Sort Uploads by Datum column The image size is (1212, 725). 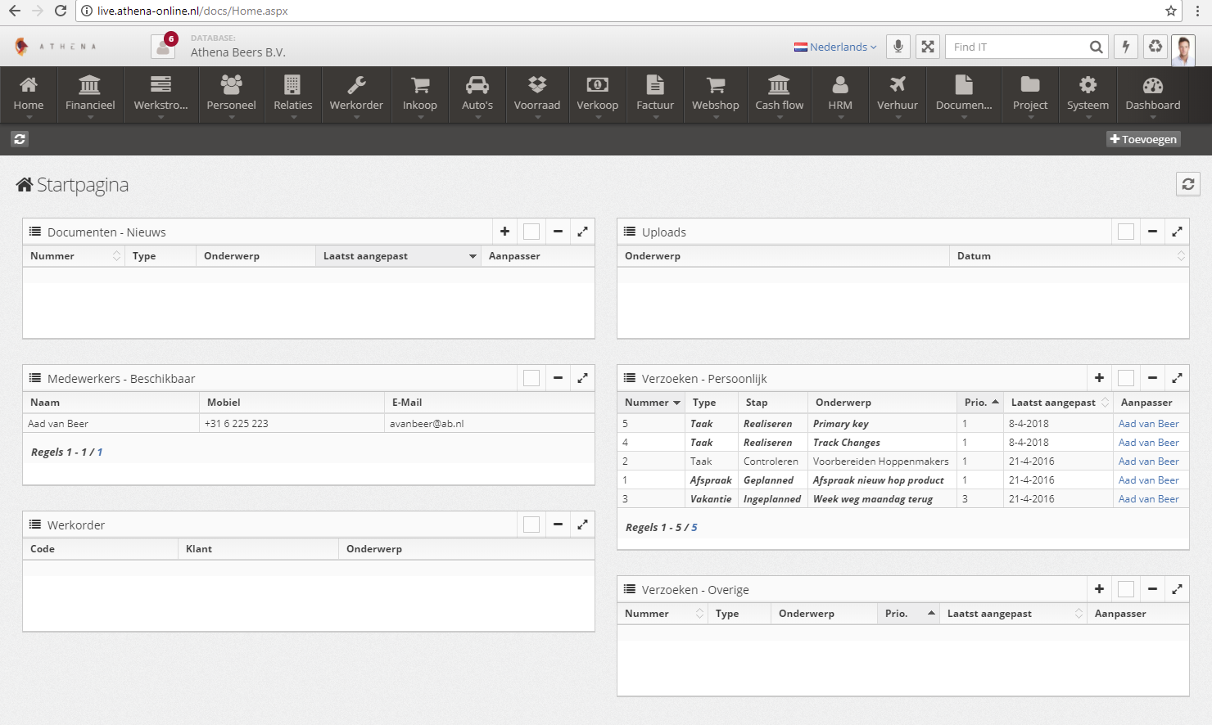(x=1069, y=256)
